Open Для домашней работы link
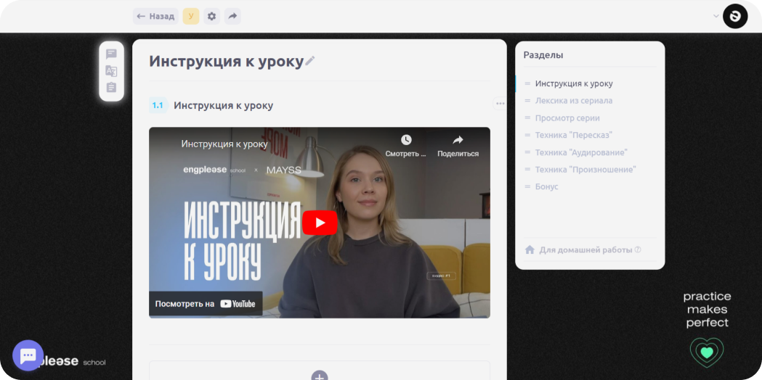762x380 pixels. [x=585, y=250]
